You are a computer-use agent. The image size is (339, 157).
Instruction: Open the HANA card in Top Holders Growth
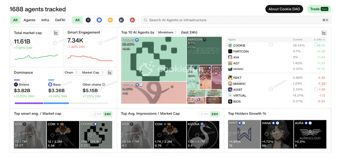point(277,134)
